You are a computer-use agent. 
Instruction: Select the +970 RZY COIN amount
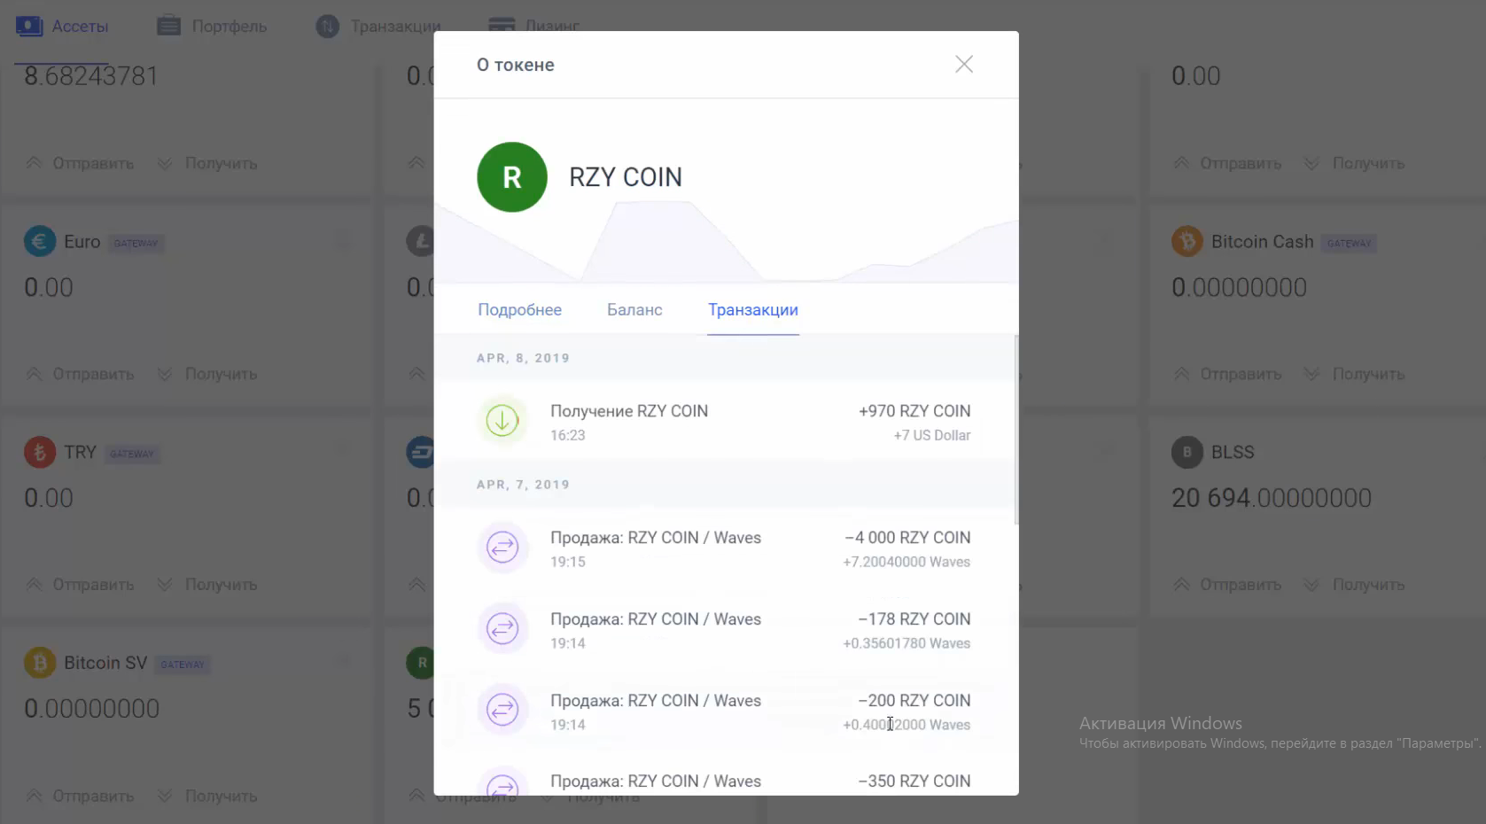[914, 411]
